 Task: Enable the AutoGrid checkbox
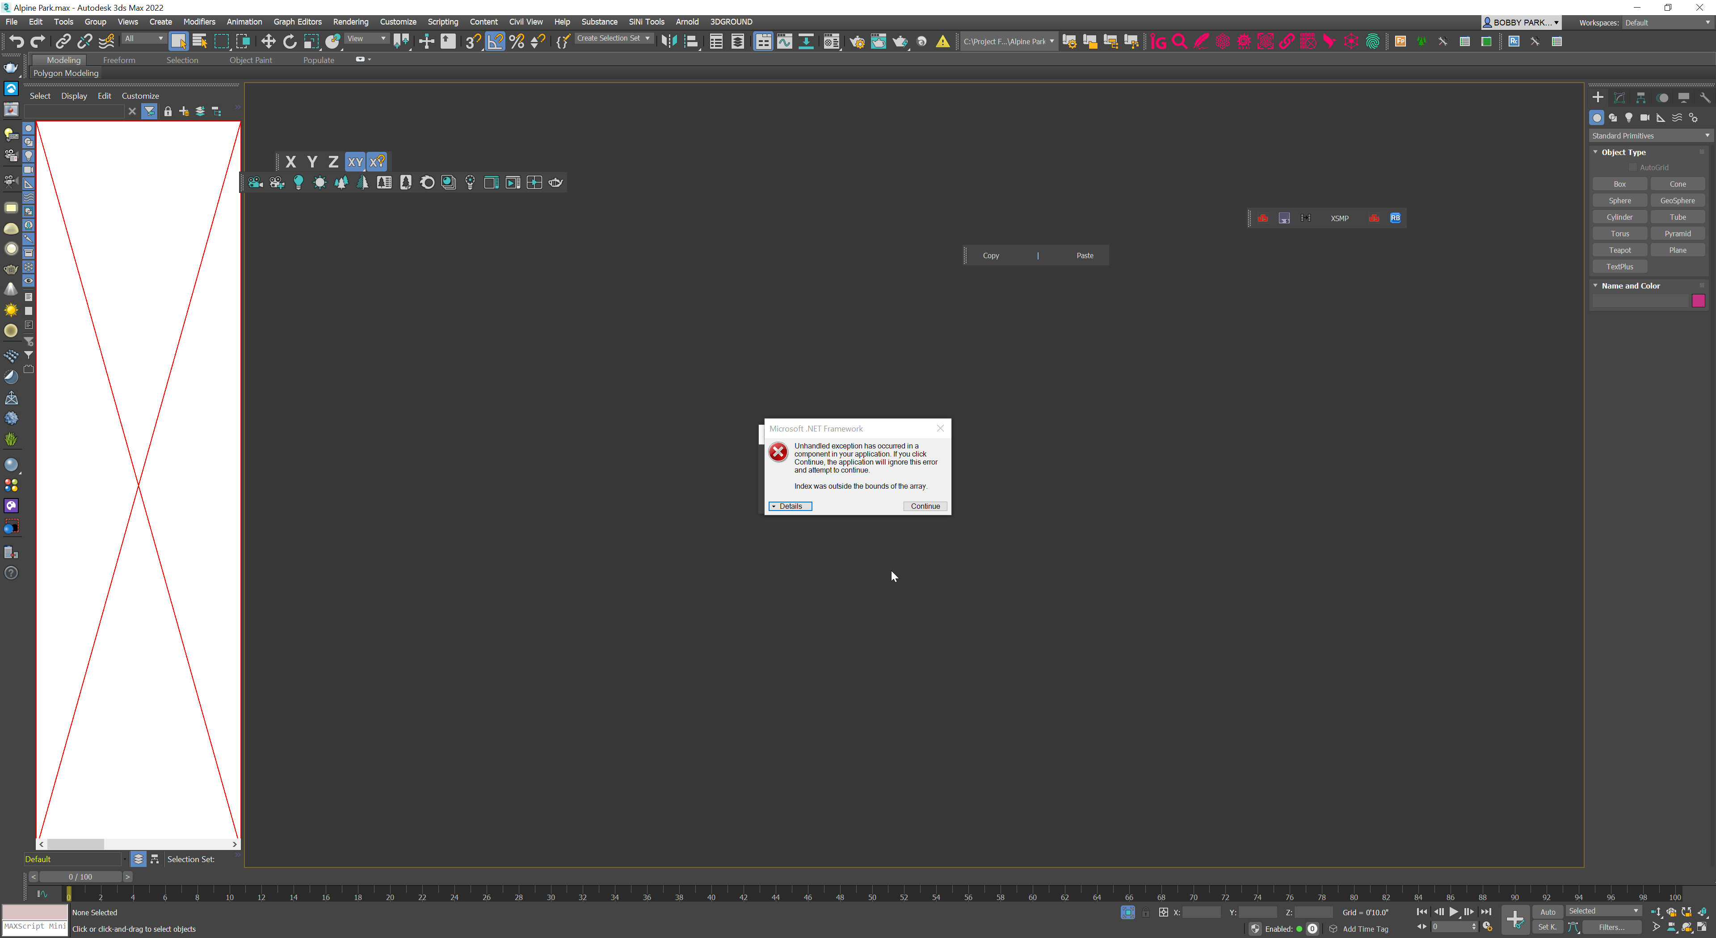pos(1632,167)
